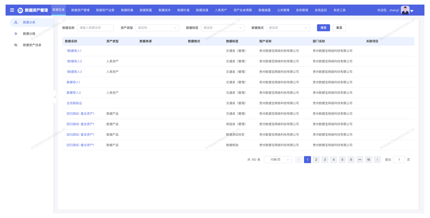
Task: Click the 数据资产目录 sidebar icon
Action: tap(16, 45)
